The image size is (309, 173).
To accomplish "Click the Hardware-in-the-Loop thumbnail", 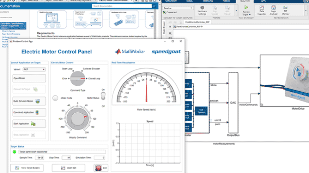I will click(x=124, y=19).
